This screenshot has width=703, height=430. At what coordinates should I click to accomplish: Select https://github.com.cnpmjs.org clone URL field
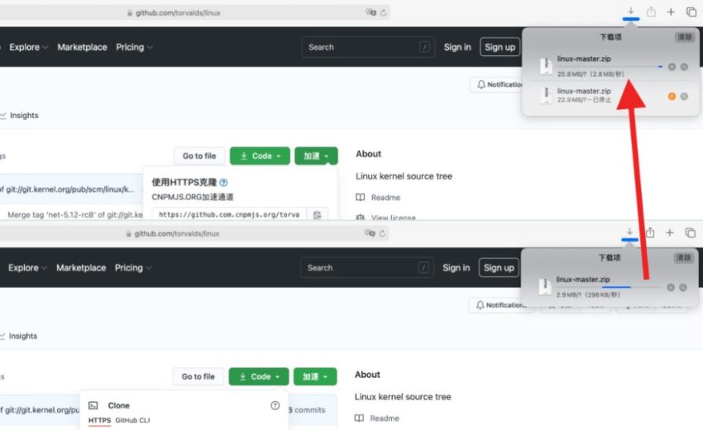point(229,215)
